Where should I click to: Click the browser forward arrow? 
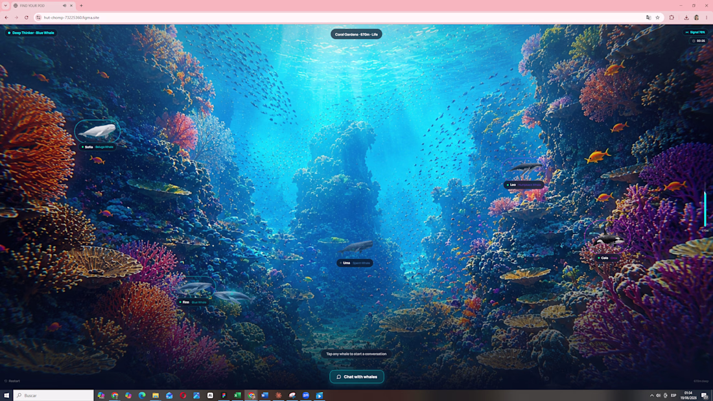[16, 17]
